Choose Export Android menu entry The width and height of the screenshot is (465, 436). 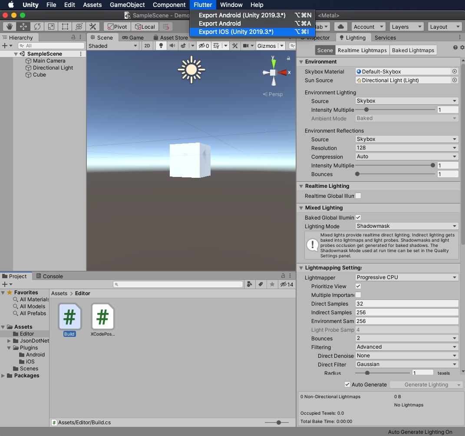(252, 23)
